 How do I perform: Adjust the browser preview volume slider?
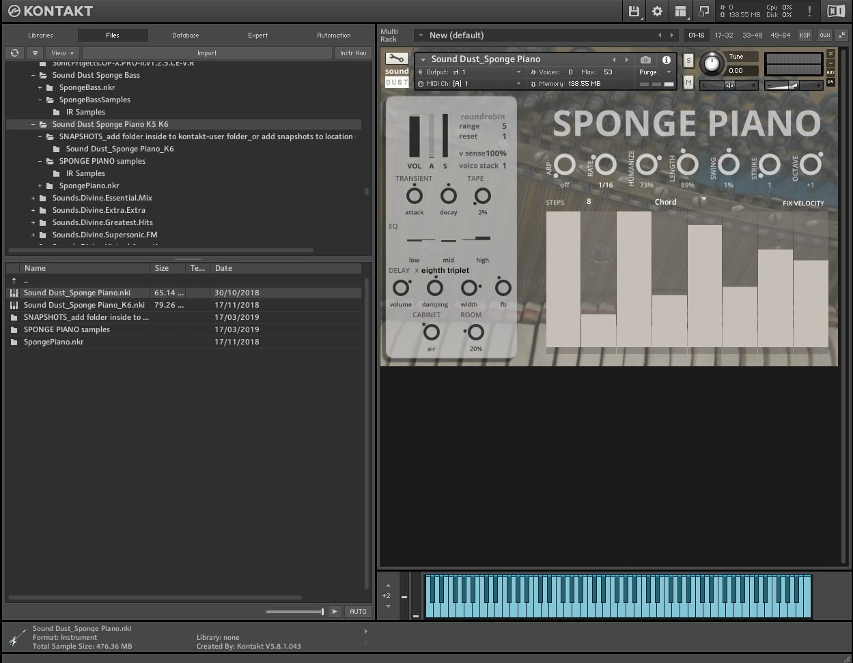coord(294,612)
